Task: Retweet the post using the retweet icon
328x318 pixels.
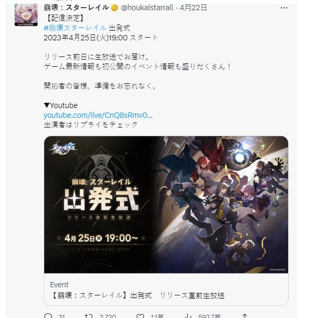Action: pyautogui.click(x=88, y=316)
